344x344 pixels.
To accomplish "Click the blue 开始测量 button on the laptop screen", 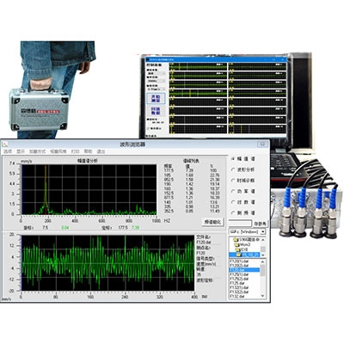I will tap(156, 99).
